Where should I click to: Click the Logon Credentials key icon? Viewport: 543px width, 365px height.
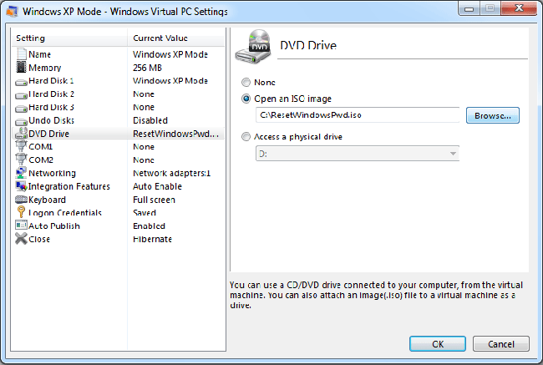22,213
